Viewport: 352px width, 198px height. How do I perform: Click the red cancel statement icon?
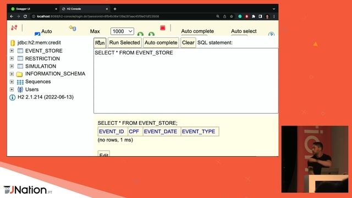(163, 28)
